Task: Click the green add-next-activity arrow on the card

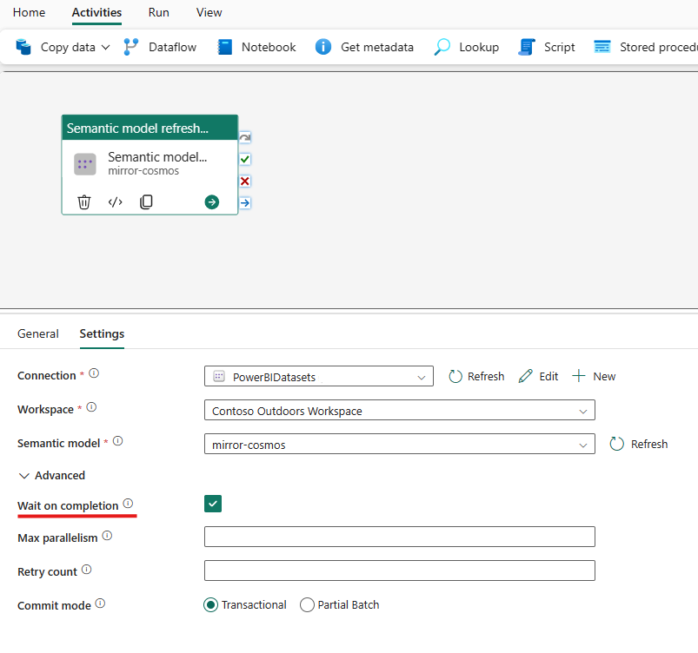Action: tap(211, 201)
